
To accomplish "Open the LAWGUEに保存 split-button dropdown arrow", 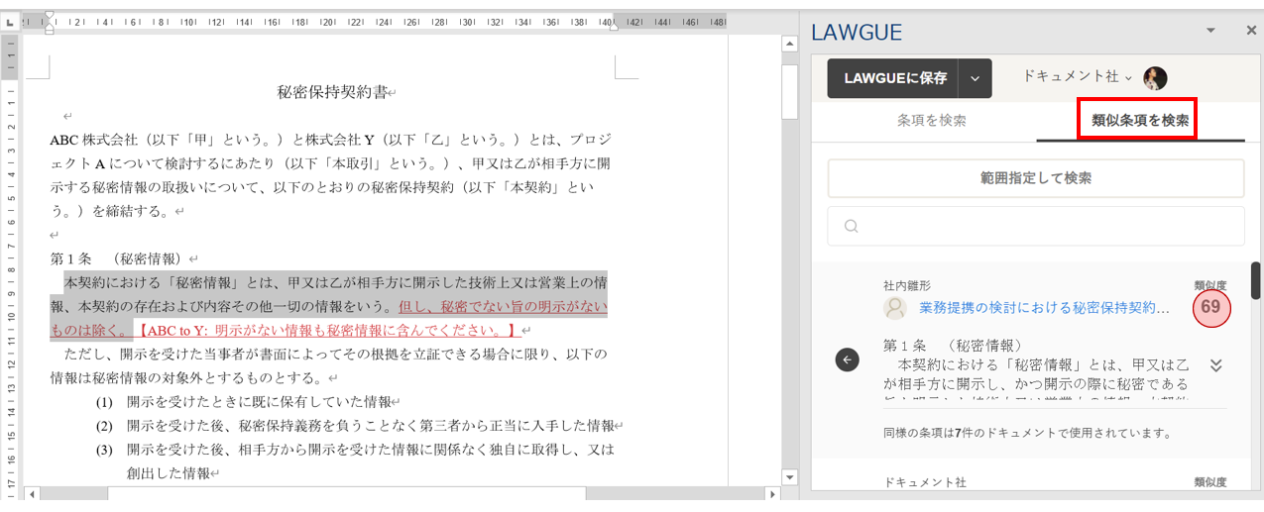I will 976,78.
